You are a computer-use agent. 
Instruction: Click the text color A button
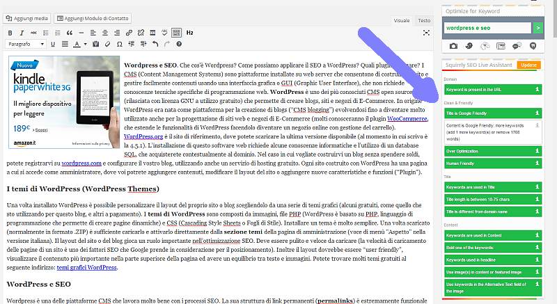77,44
